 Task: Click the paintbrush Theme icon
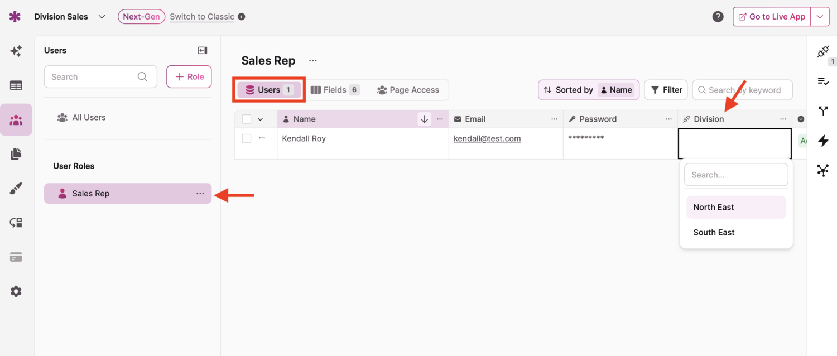16,189
